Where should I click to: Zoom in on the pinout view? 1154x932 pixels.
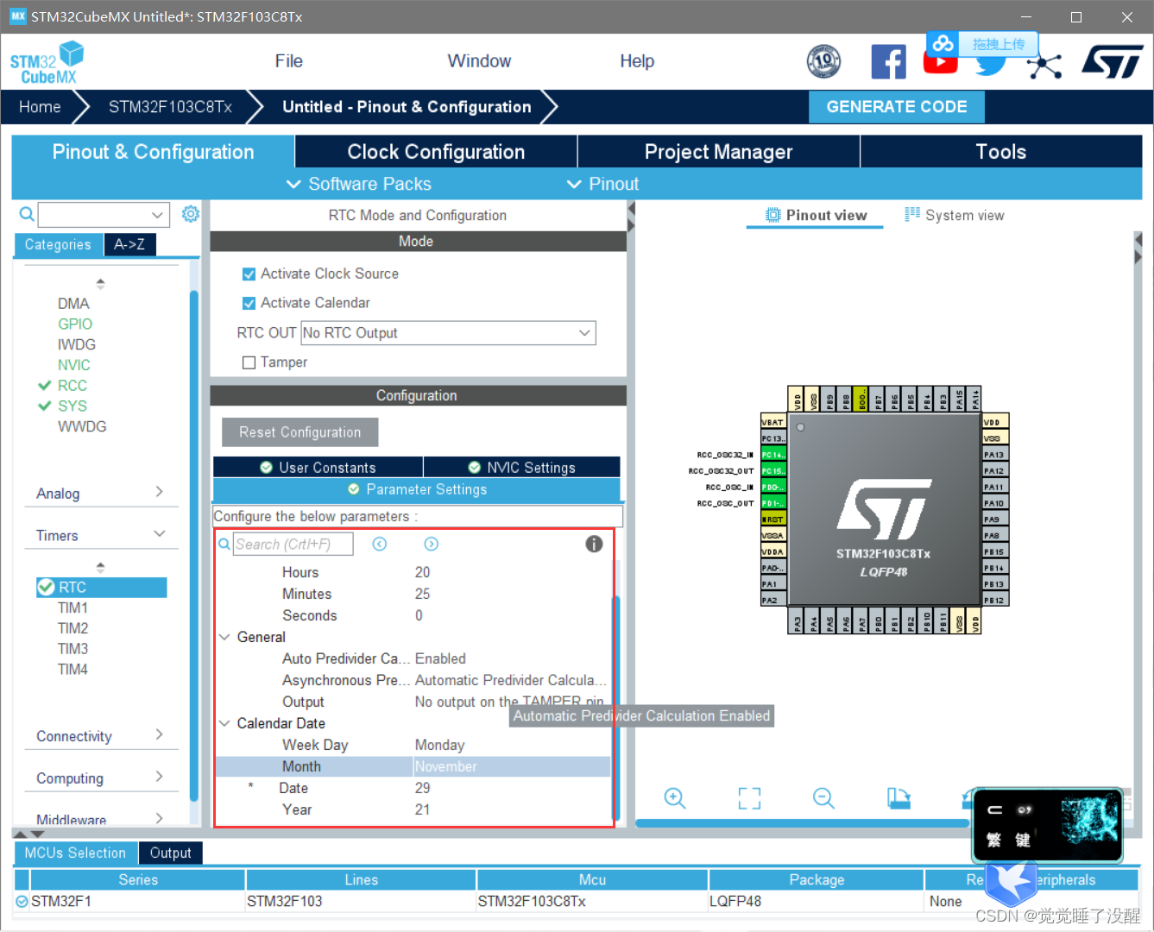click(675, 798)
